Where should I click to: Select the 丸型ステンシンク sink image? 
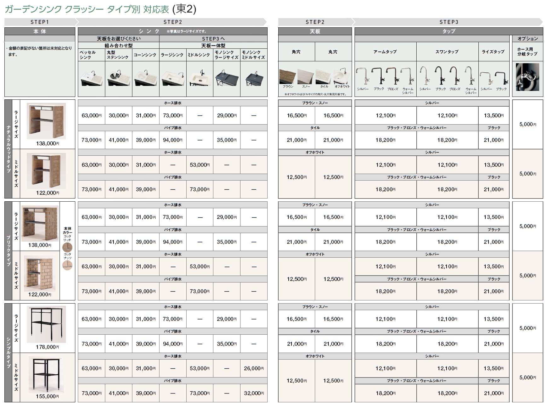[x=118, y=78]
